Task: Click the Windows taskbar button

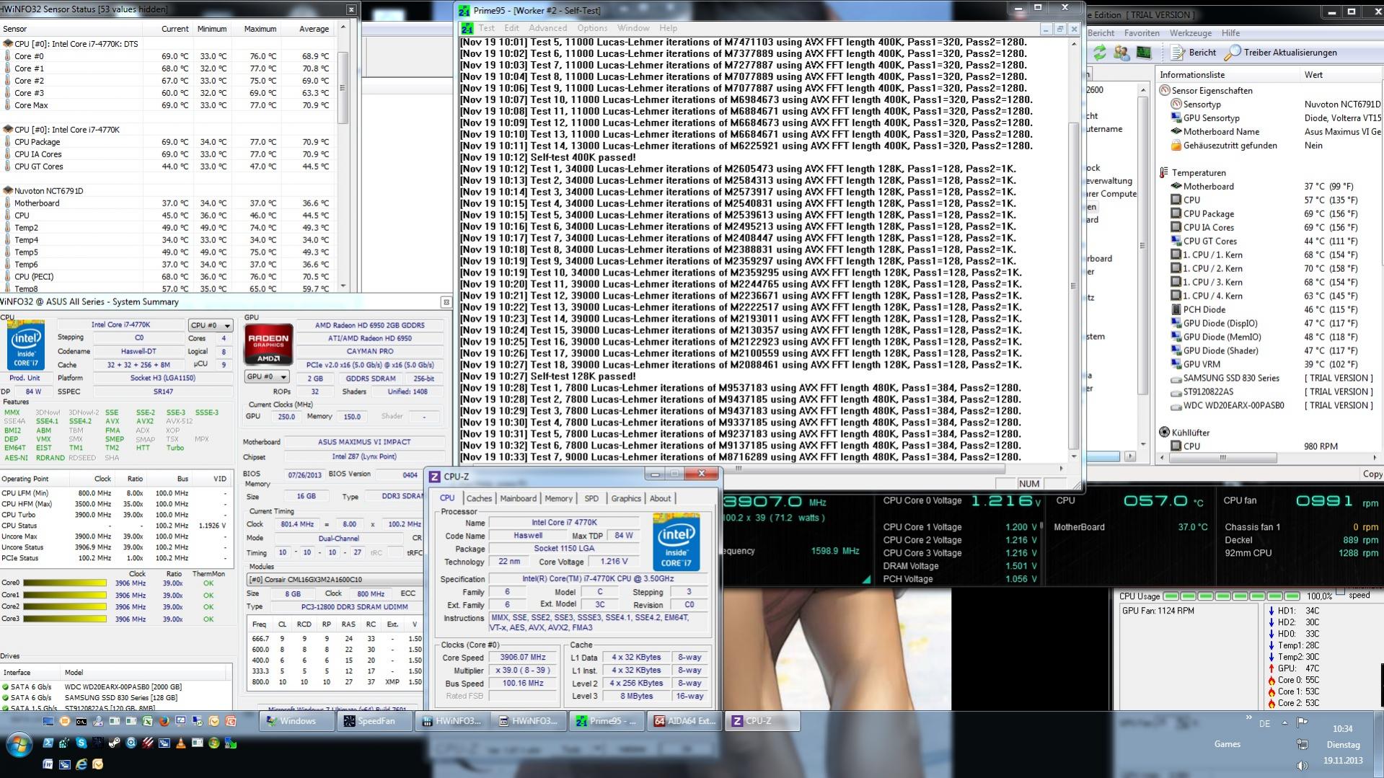Action: 297,721
